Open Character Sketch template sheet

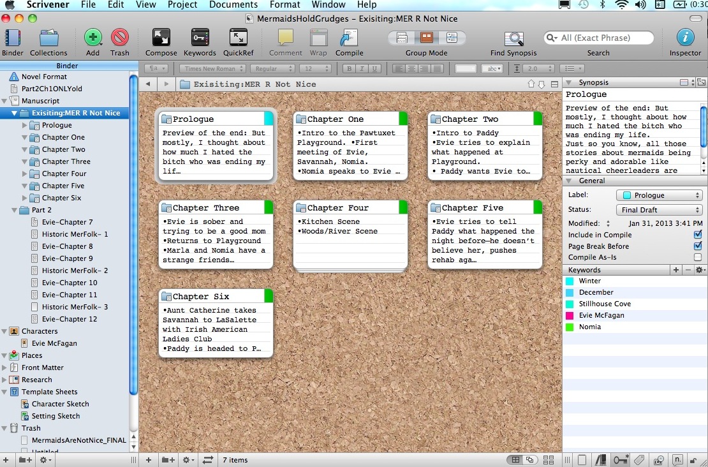pyautogui.click(x=60, y=404)
